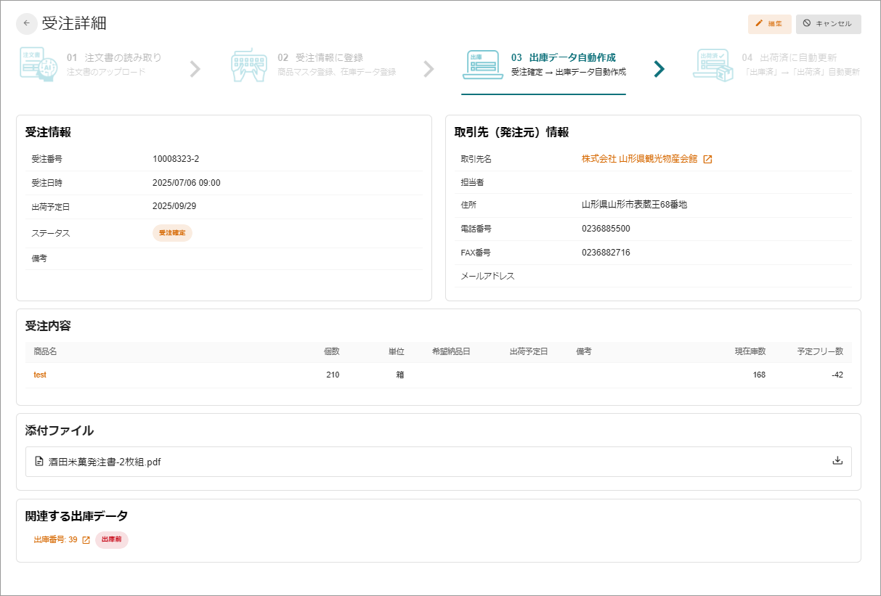881x596 pixels.
Task: Click the 商品名 column header
Action: (x=45, y=351)
